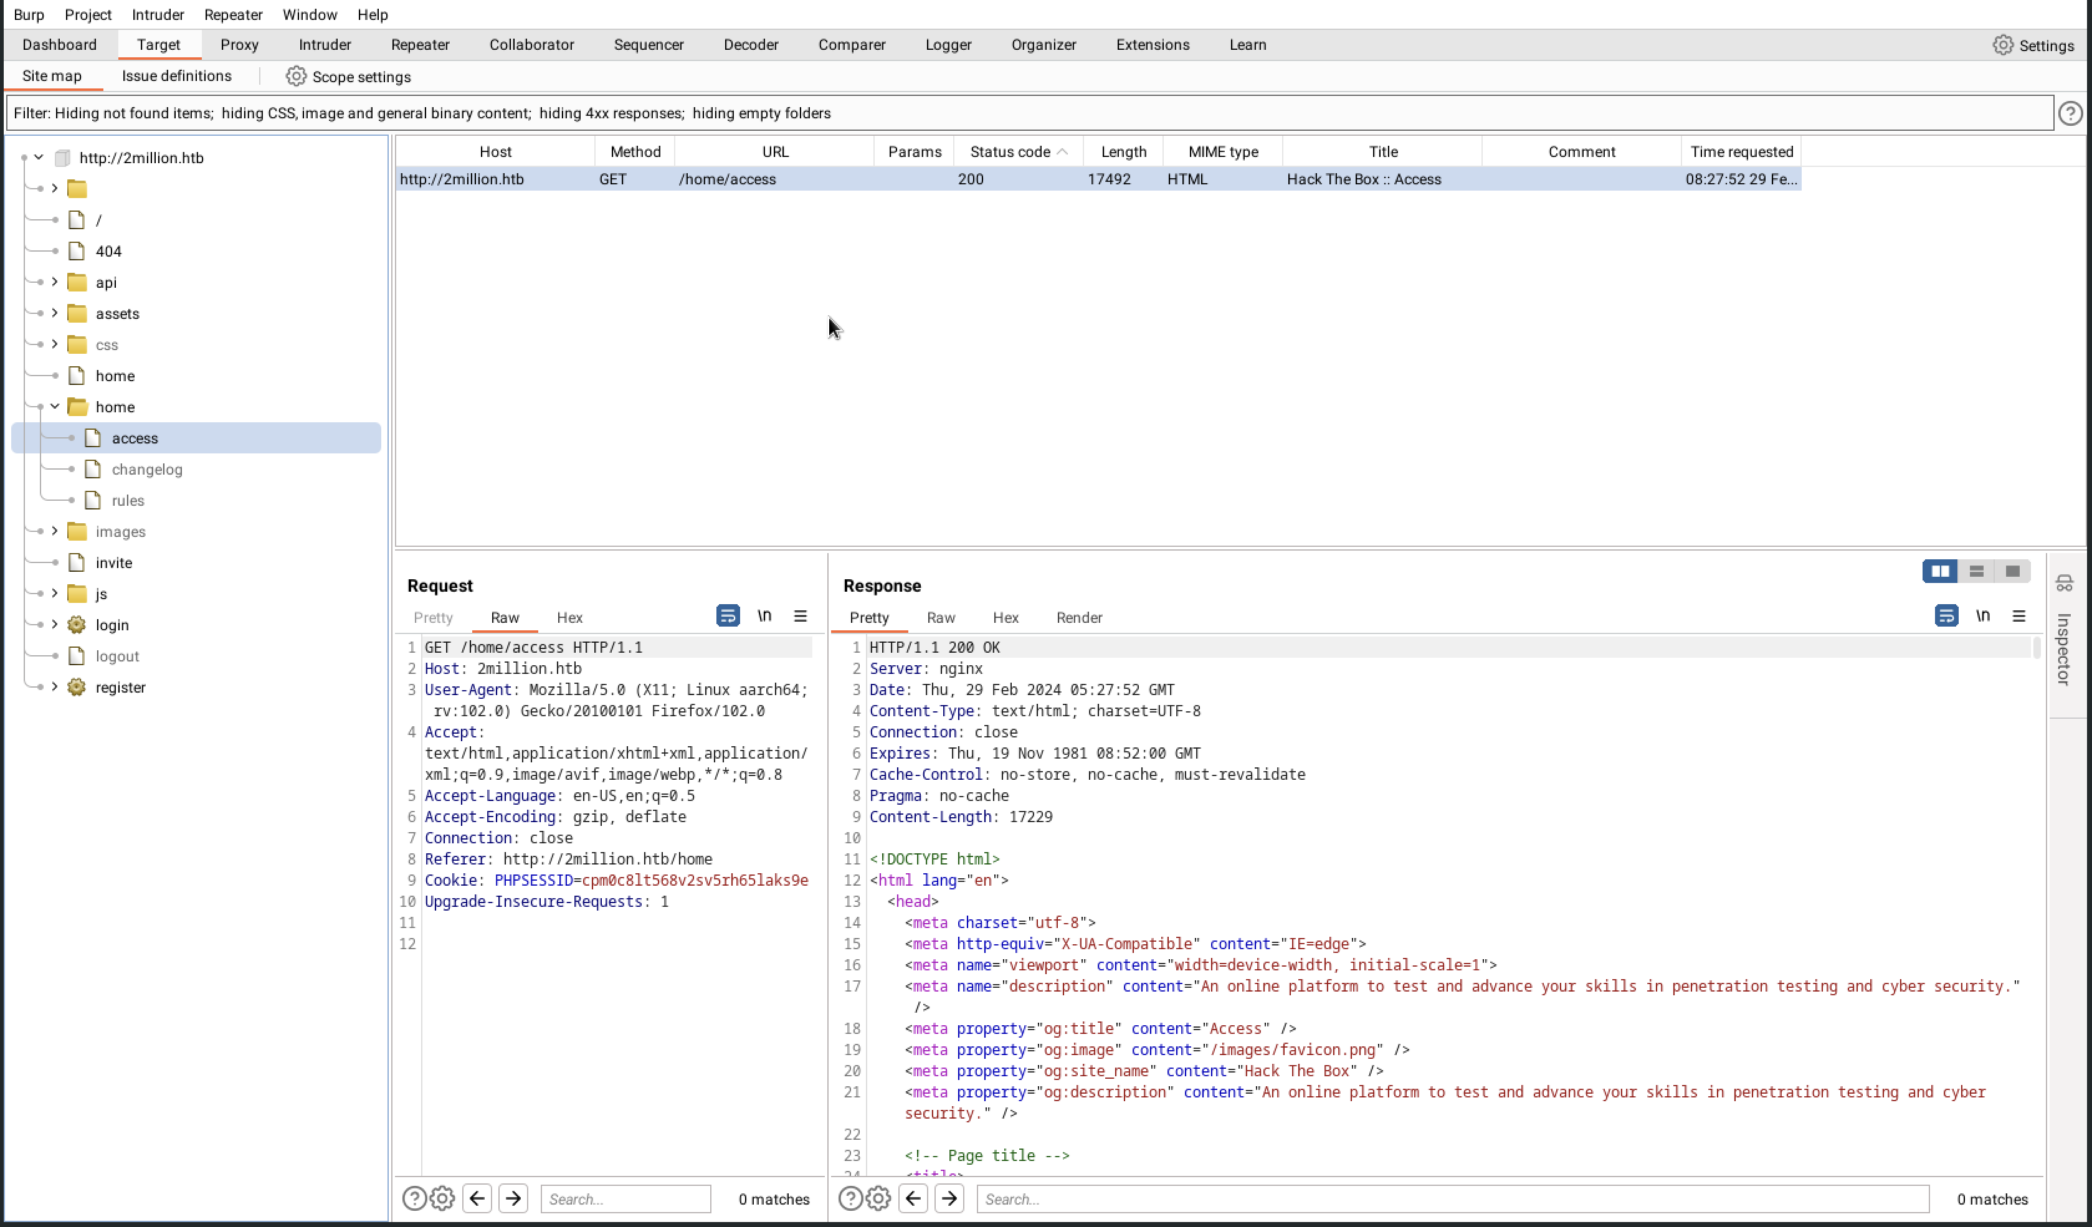Select top-bottom layout view icon
The image size is (2092, 1227).
click(1976, 571)
